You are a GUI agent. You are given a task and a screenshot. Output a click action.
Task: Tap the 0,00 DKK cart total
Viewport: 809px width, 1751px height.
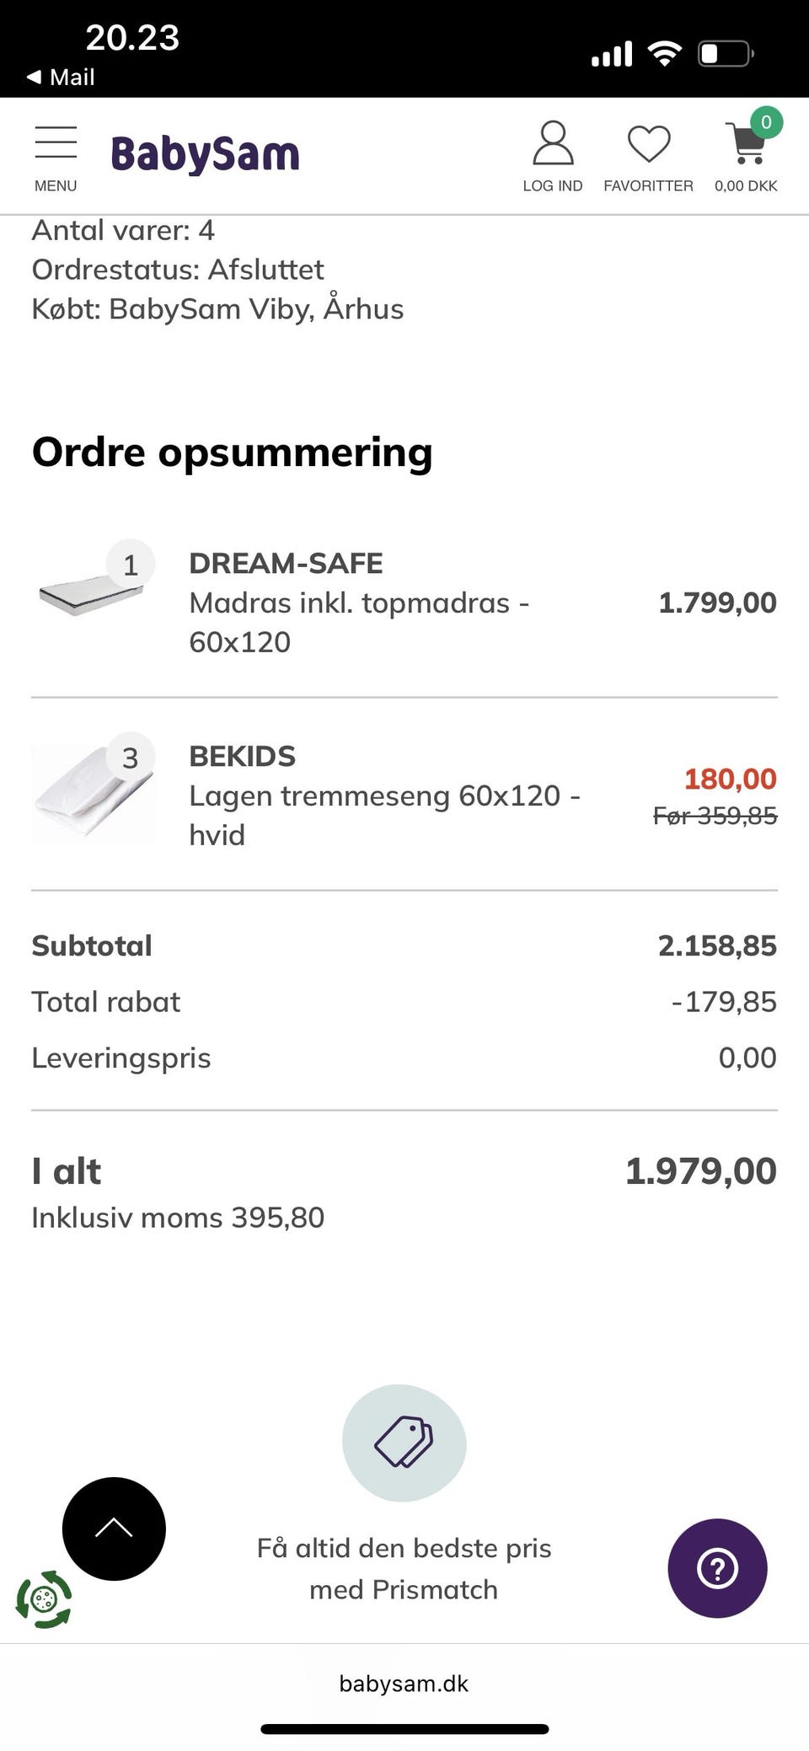746,185
